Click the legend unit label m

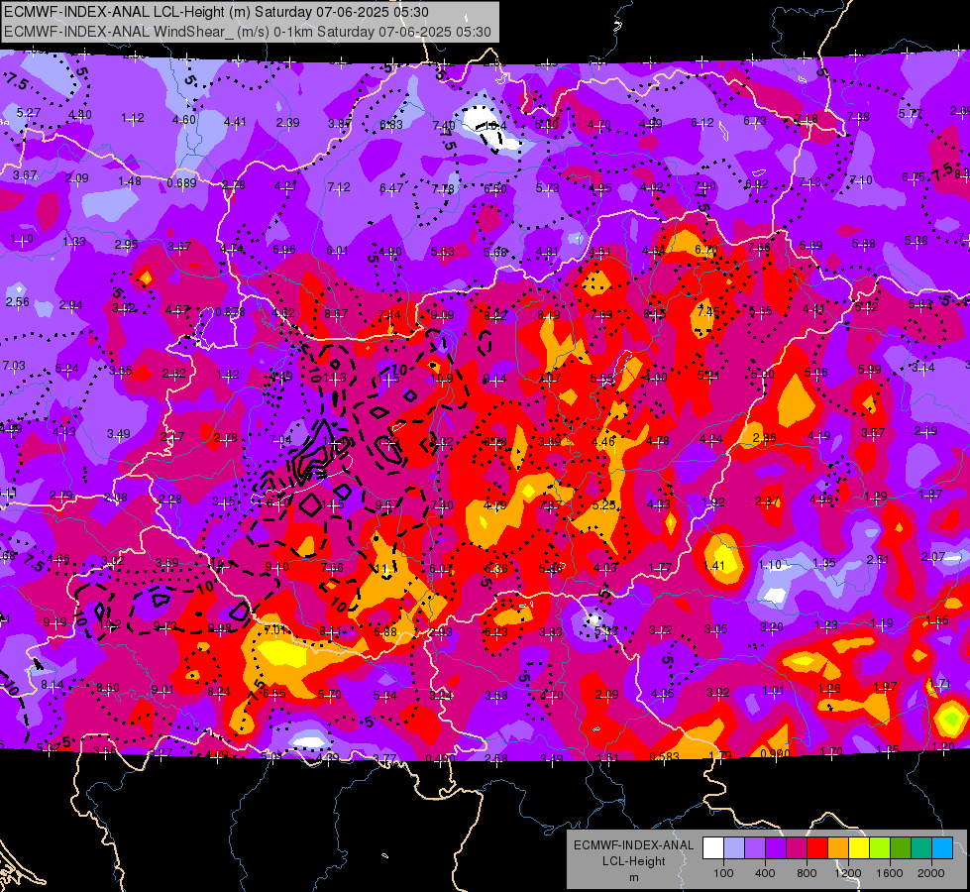[634, 878]
